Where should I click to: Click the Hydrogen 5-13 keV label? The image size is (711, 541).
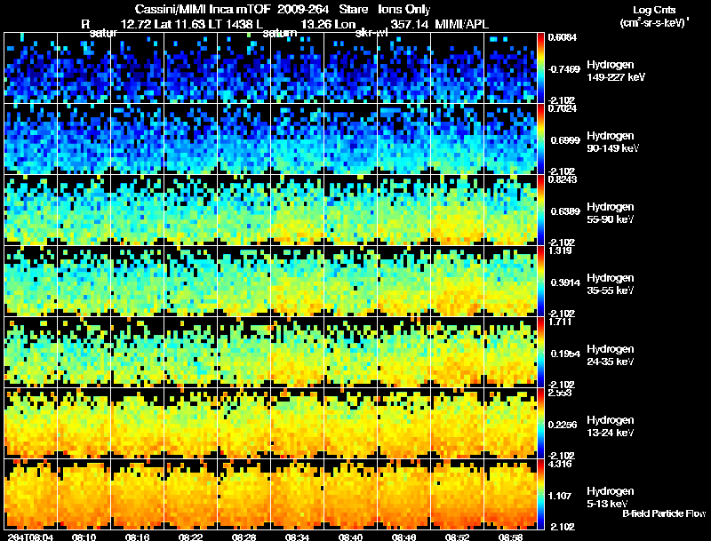610,497
